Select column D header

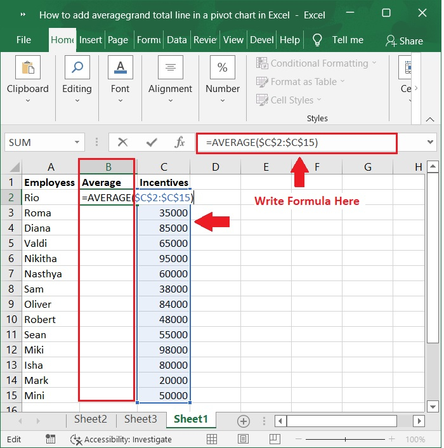[216, 167]
